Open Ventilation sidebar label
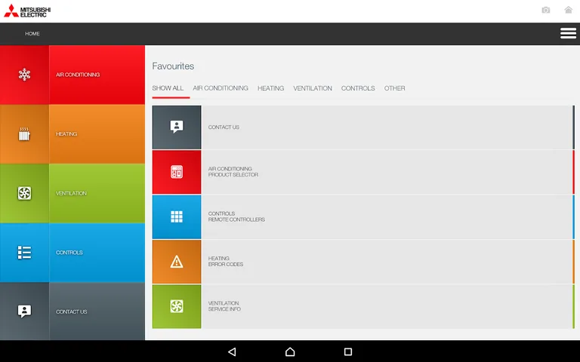Screen dimensions: 580x362 [71, 193]
